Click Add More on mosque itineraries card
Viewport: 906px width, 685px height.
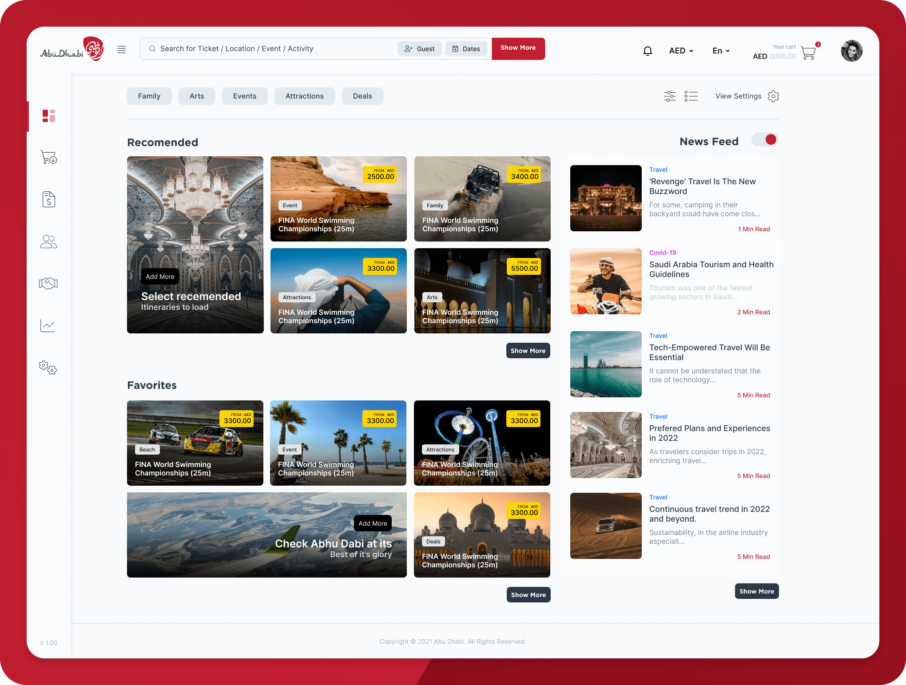160,277
